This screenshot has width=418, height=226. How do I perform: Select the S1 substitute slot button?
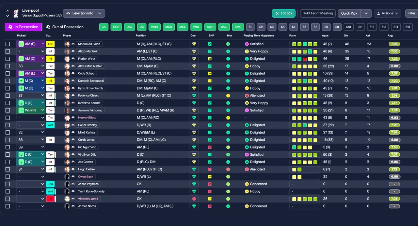[250, 27]
